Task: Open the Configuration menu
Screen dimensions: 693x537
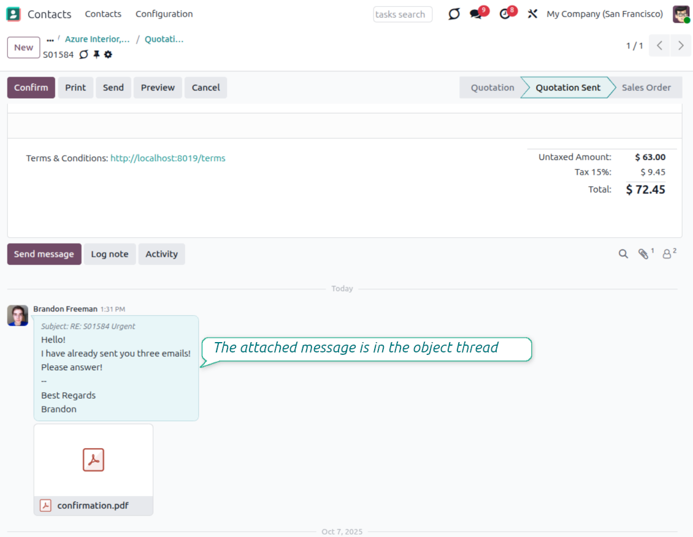Action: [x=164, y=14]
